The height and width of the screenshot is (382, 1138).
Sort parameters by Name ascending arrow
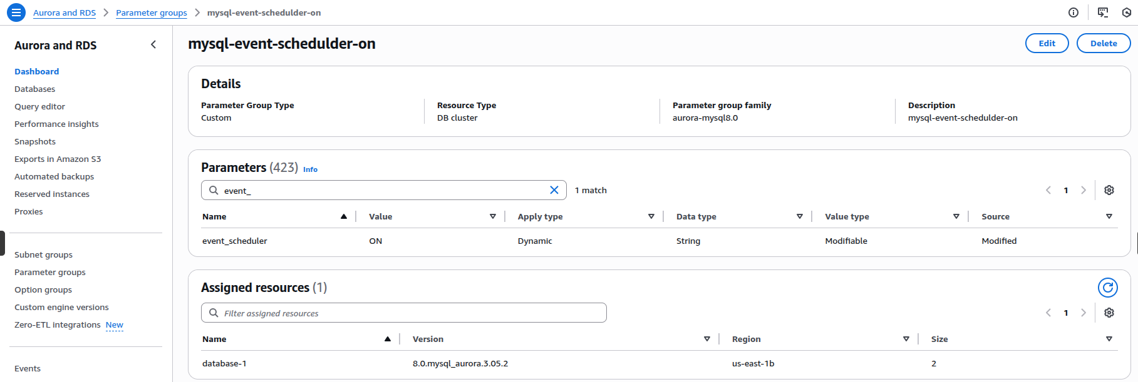[343, 216]
